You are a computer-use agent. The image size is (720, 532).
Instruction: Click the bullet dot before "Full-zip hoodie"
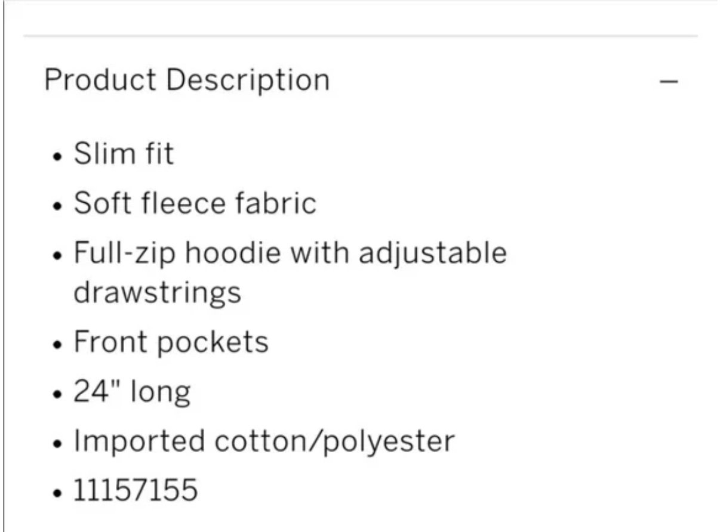[x=57, y=256]
